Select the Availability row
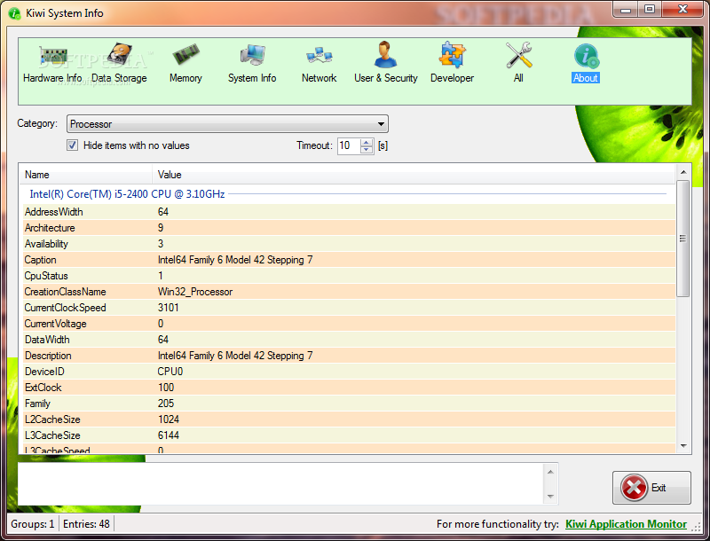Image resolution: width=710 pixels, height=541 pixels. point(349,244)
